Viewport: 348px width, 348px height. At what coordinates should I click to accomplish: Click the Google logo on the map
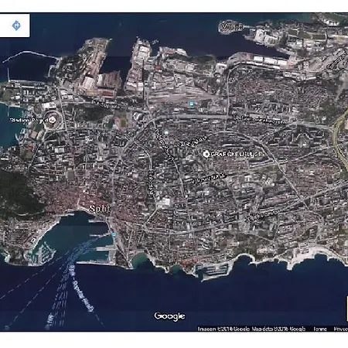click(169, 316)
